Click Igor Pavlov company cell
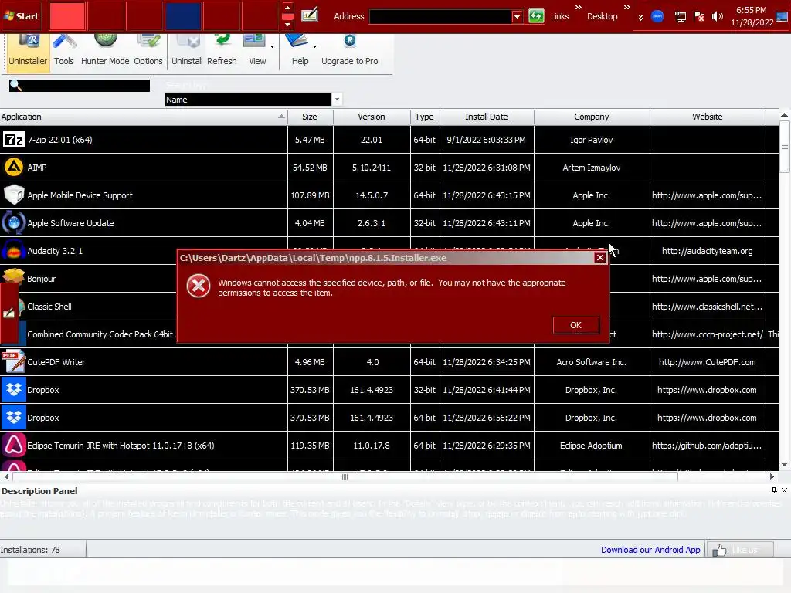This screenshot has height=593, width=791. pos(591,140)
